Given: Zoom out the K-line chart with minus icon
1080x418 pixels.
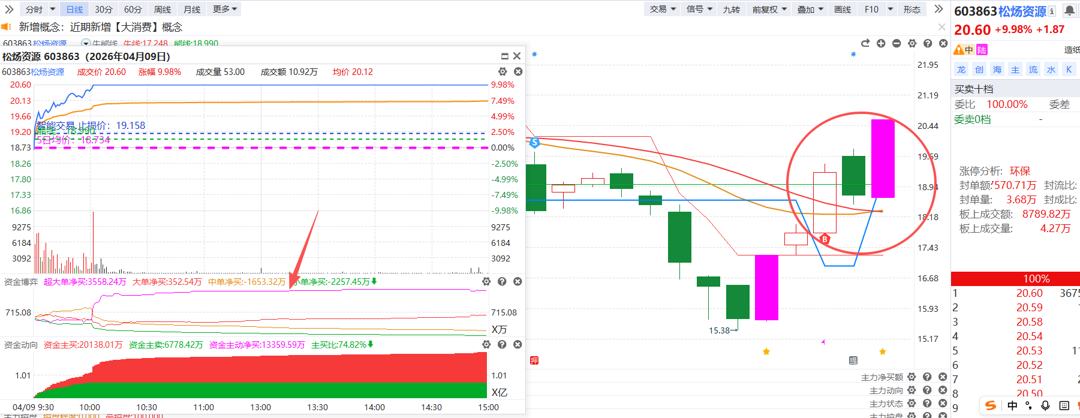Looking at the screenshot, I should [x=897, y=43].
